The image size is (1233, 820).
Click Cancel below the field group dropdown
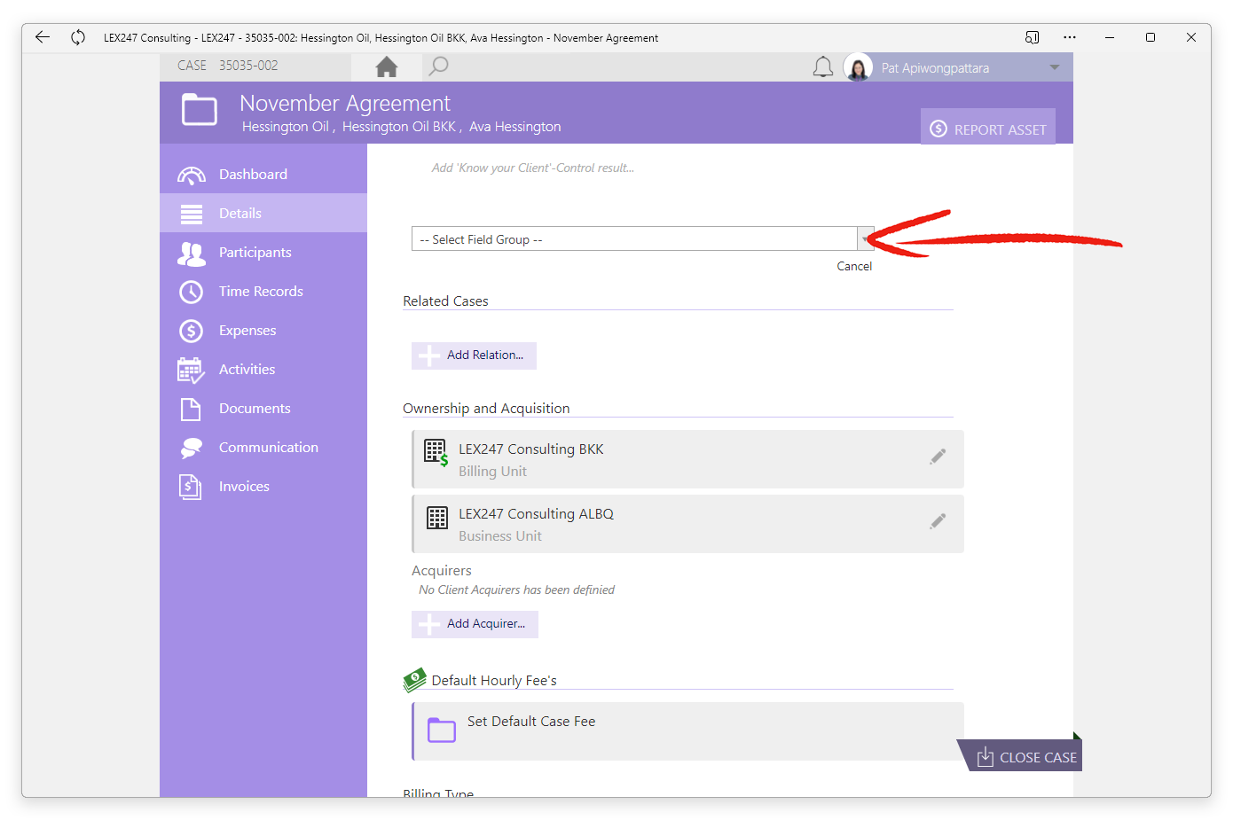pyautogui.click(x=854, y=266)
